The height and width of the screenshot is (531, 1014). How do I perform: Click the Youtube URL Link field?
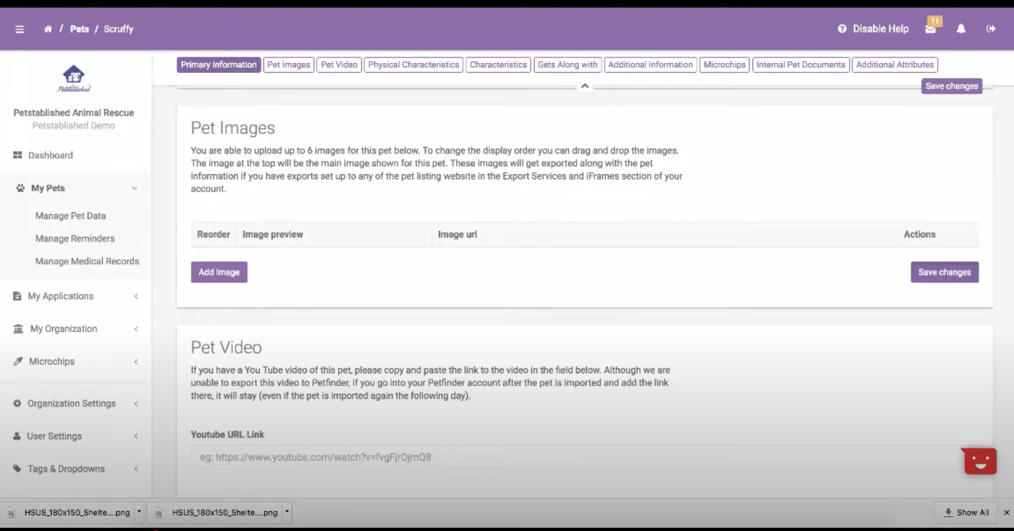[x=575, y=457]
